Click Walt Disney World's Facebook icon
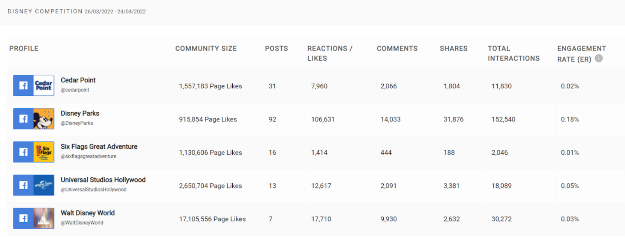The width and height of the screenshot is (625, 237). pos(23,218)
